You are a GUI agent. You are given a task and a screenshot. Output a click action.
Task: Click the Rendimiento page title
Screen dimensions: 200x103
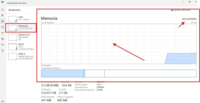click(14, 10)
